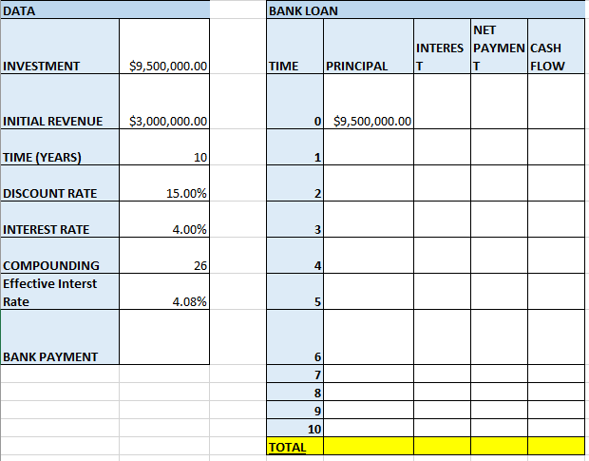
Task: Click time row 6 in BANK LOAN
Action: click(x=294, y=337)
